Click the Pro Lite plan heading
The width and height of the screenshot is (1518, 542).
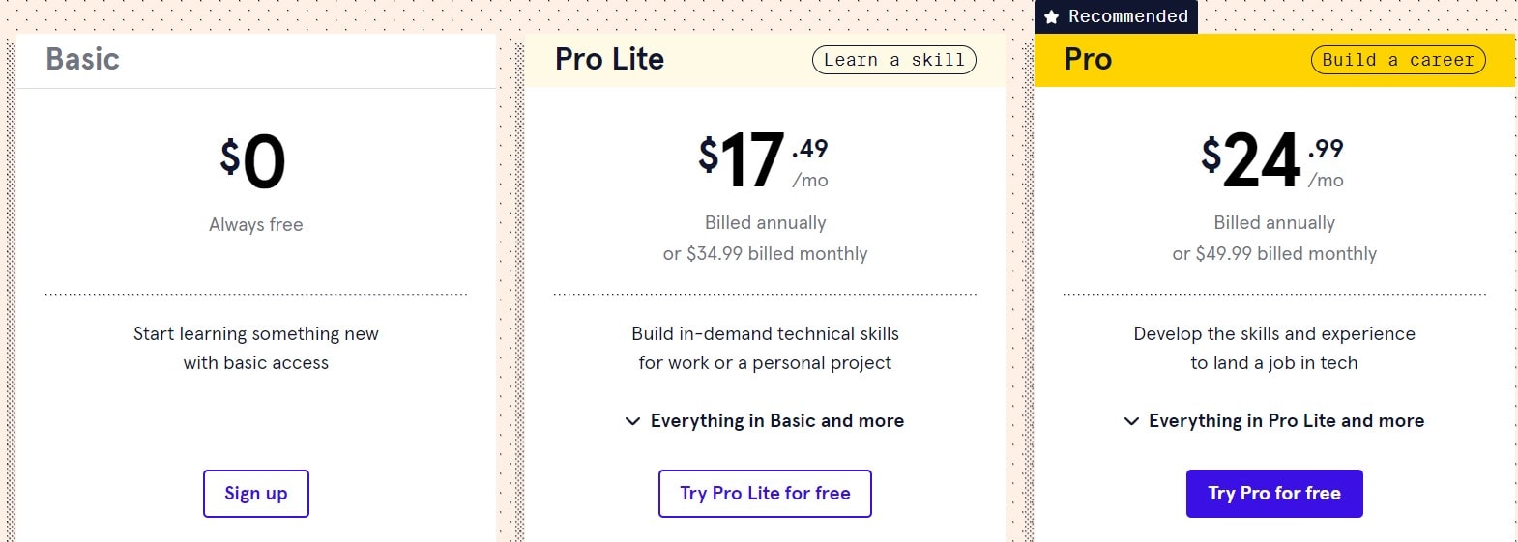(x=609, y=59)
